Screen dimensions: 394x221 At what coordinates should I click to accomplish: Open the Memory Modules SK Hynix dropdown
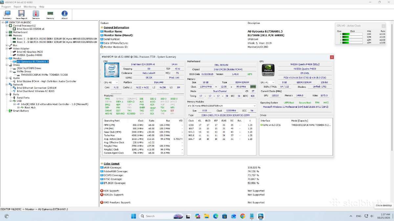click(221, 106)
